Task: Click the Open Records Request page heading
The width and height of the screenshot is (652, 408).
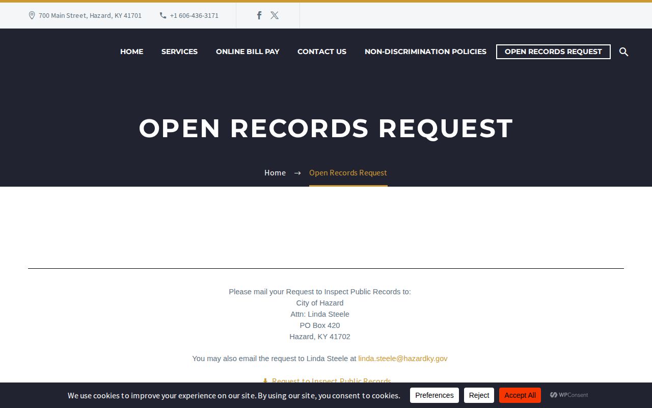Action: (326, 128)
